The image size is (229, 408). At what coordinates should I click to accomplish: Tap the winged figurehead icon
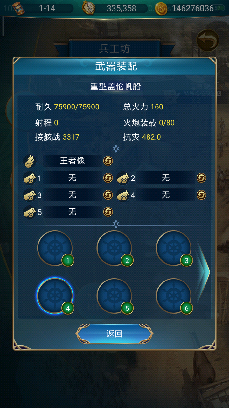click(x=30, y=161)
